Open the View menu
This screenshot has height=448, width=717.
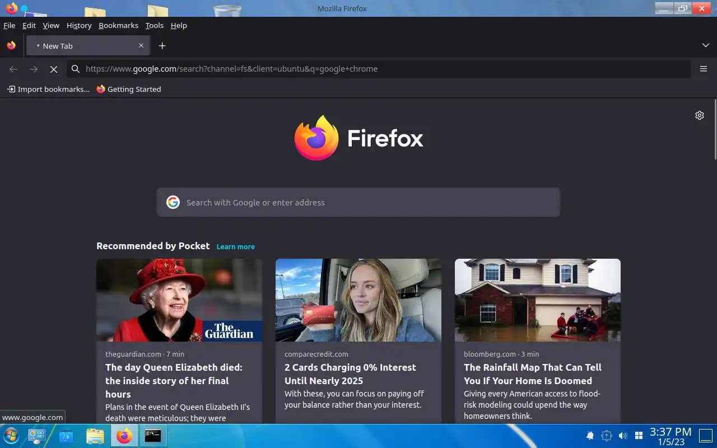pyautogui.click(x=51, y=25)
